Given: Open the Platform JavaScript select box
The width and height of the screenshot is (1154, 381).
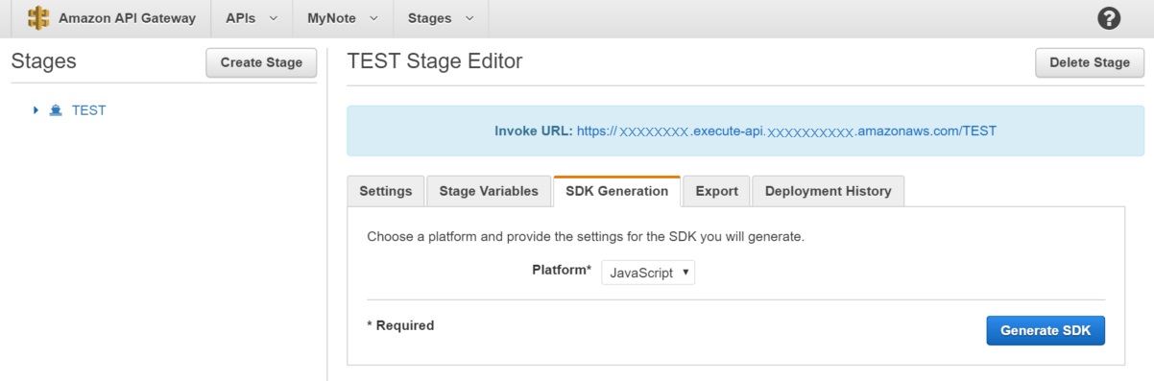Looking at the screenshot, I should (x=648, y=273).
